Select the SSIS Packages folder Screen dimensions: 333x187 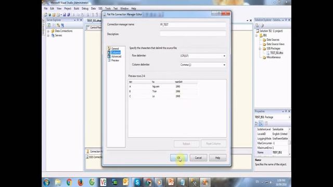pos(273,48)
